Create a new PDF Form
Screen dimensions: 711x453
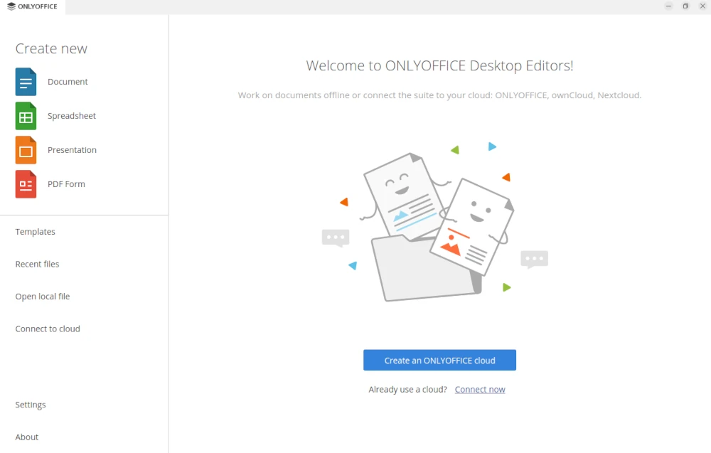[x=67, y=183]
